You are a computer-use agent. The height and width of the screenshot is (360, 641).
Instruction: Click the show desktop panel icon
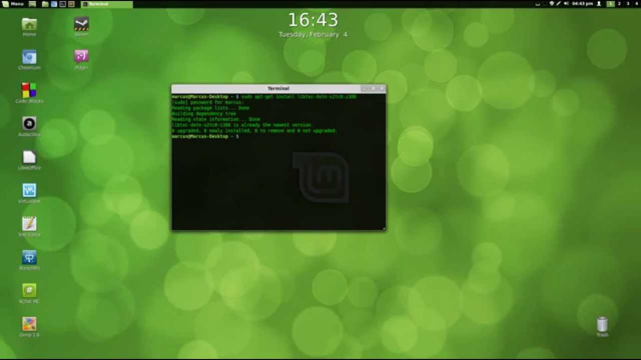tap(33, 4)
